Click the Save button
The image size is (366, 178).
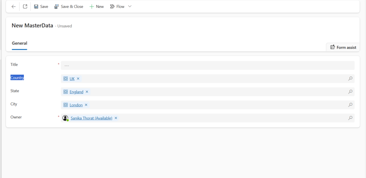[41, 6]
